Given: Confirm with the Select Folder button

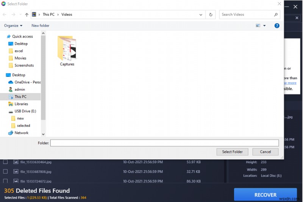Looking at the screenshot, I should click(232, 152).
